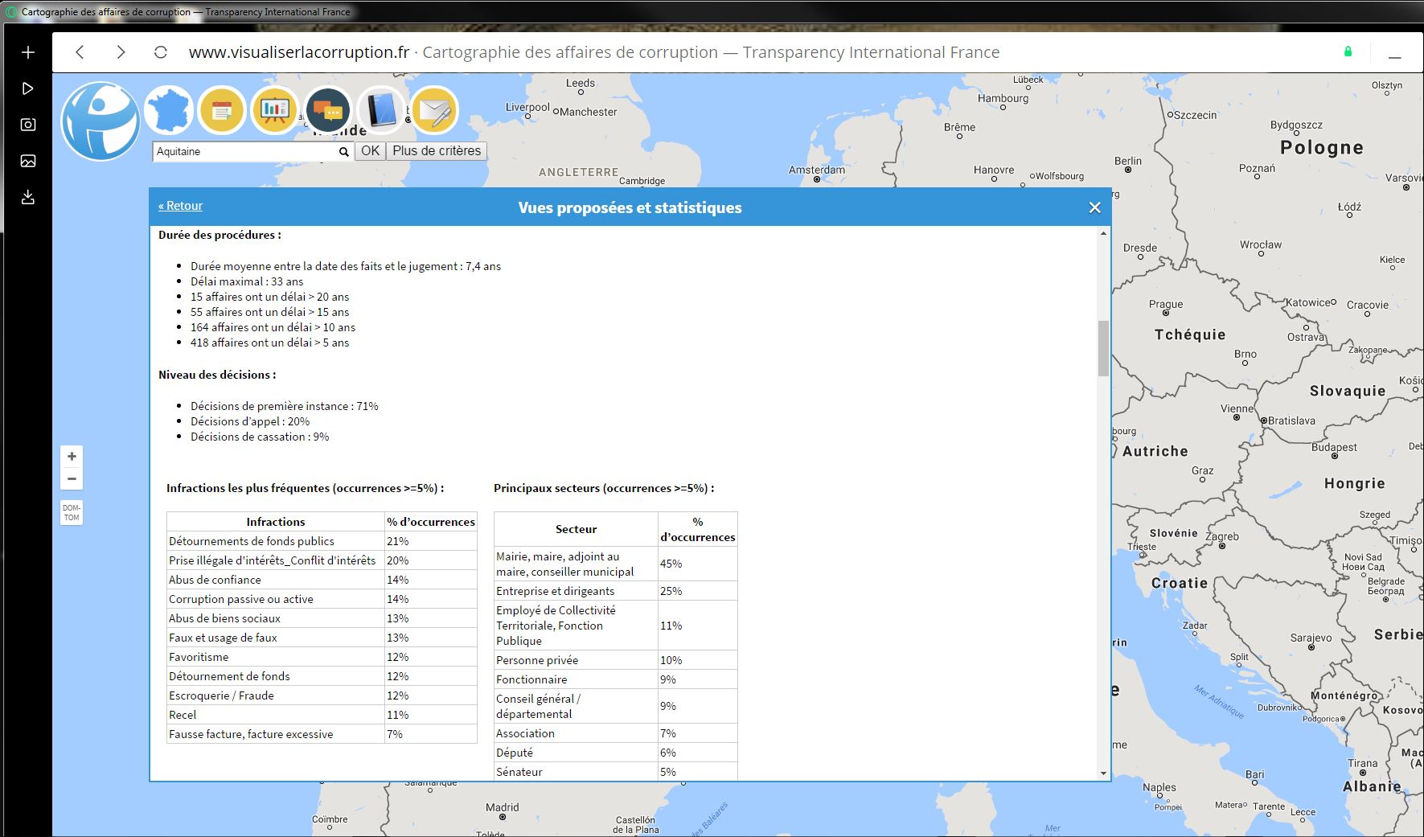The height and width of the screenshot is (837, 1424).
Task: Zoom out the map with minus button
Action: [72, 478]
